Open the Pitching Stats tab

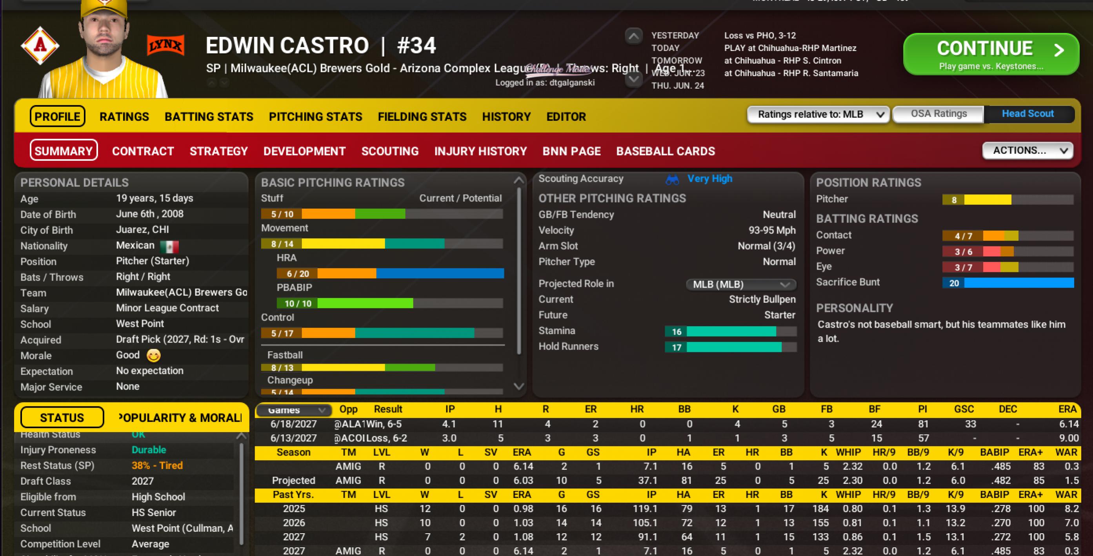(315, 117)
